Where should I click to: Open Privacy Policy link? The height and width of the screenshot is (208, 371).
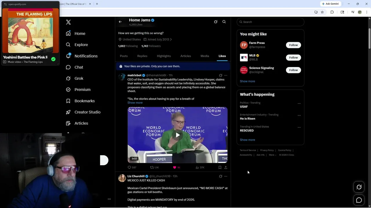(x=267, y=150)
